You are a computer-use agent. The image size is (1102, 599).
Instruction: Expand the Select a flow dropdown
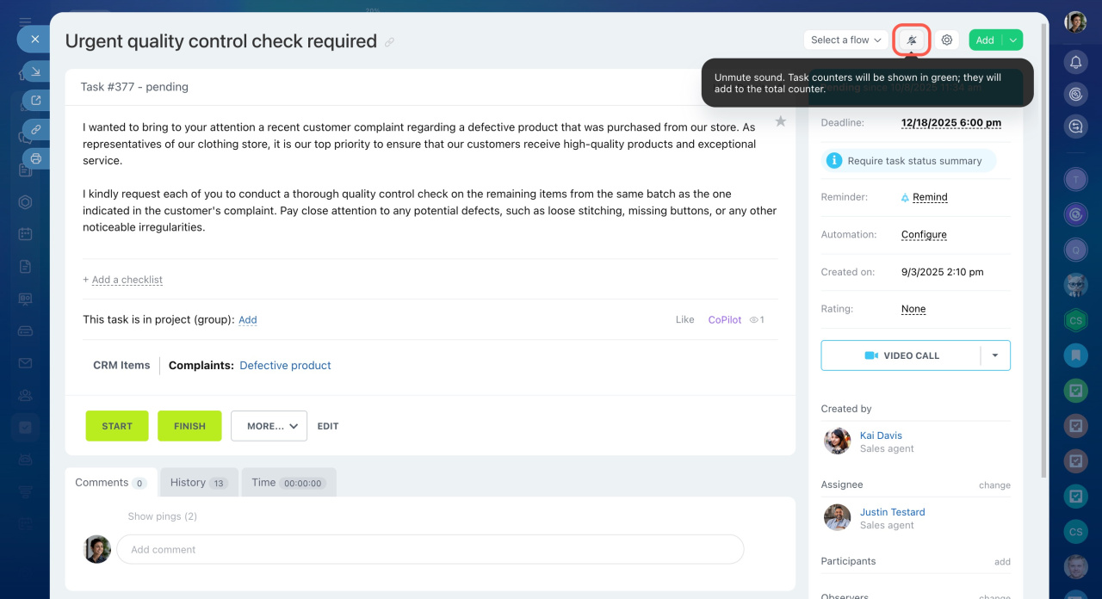coord(845,40)
